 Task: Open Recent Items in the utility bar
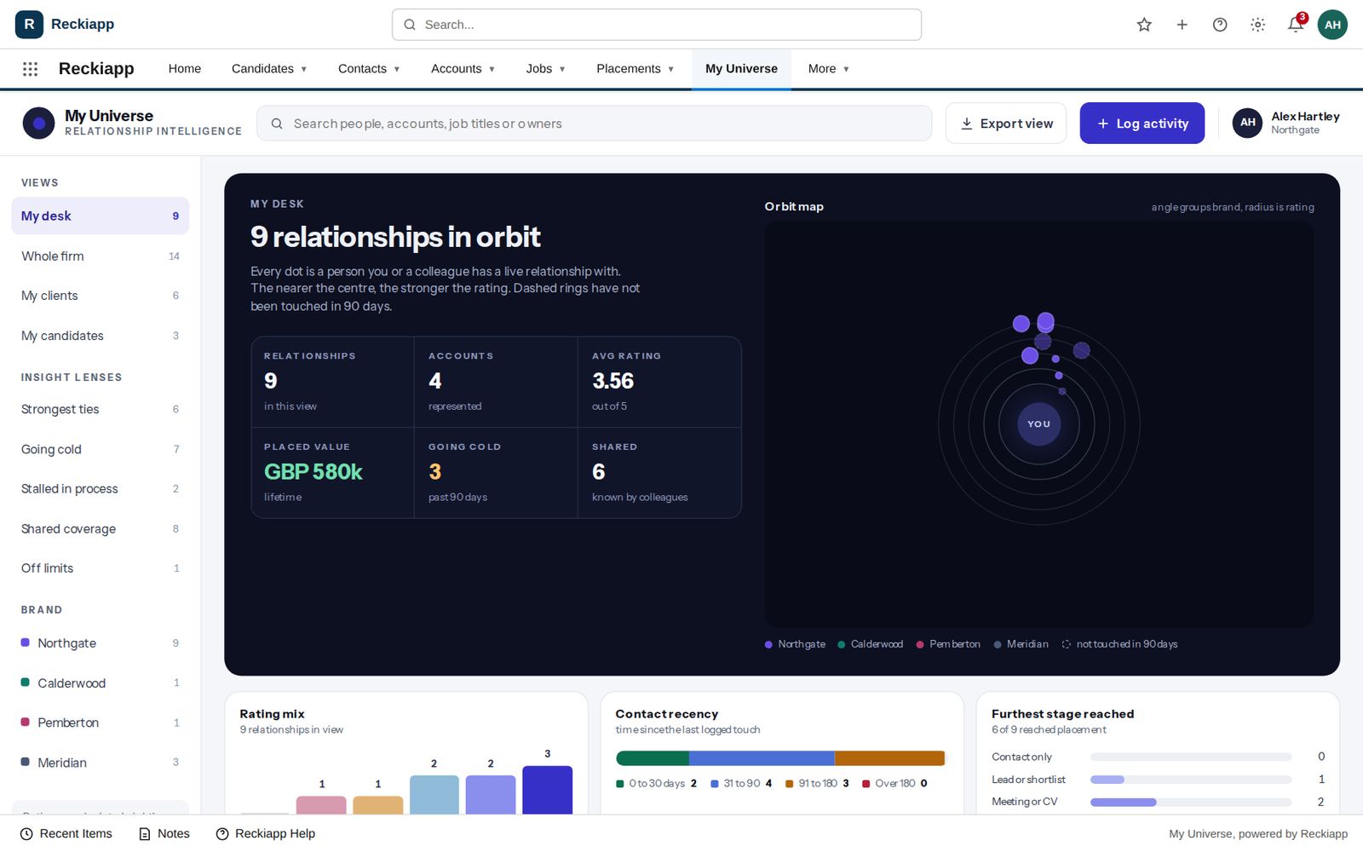click(x=66, y=834)
